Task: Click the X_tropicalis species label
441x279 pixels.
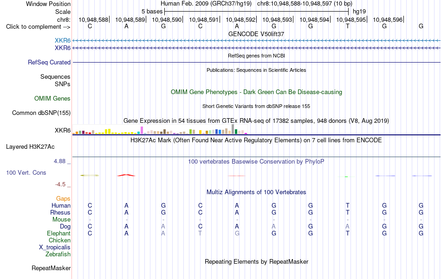Action: pyautogui.click(x=55, y=247)
